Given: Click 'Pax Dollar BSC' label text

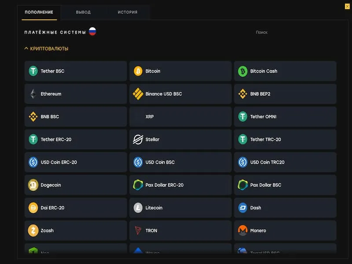Looking at the screenshot, I should [x=266, y=185].
